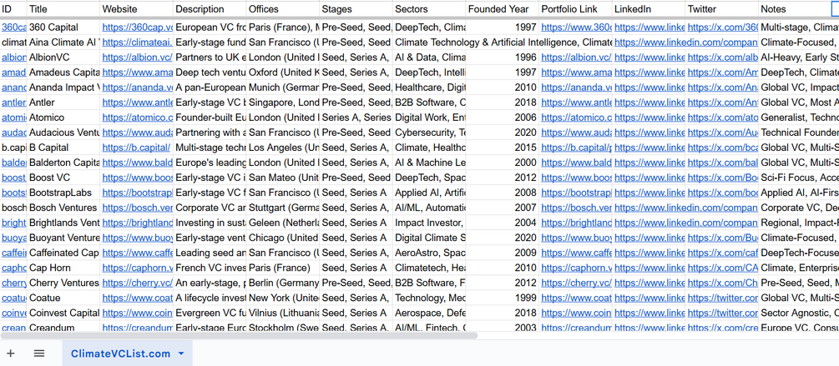This screenshot has width=839, height=366.
Task: Select the B Capital title cell
Action: click(63, 148)
